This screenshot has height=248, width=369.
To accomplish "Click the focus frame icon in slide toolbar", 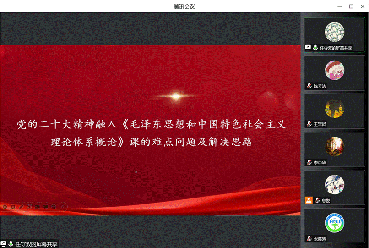I will (29, 207).
